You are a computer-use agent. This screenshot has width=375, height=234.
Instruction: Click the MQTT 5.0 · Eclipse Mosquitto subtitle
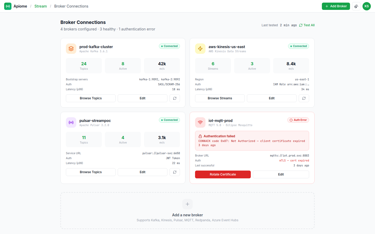point(230,125)
